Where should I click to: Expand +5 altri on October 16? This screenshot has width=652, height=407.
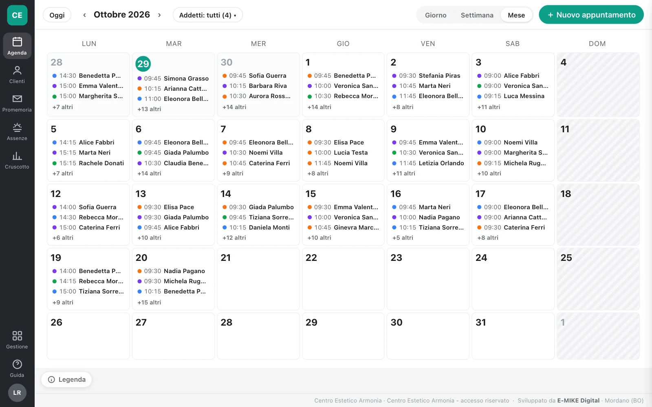(x=403, y=238)
